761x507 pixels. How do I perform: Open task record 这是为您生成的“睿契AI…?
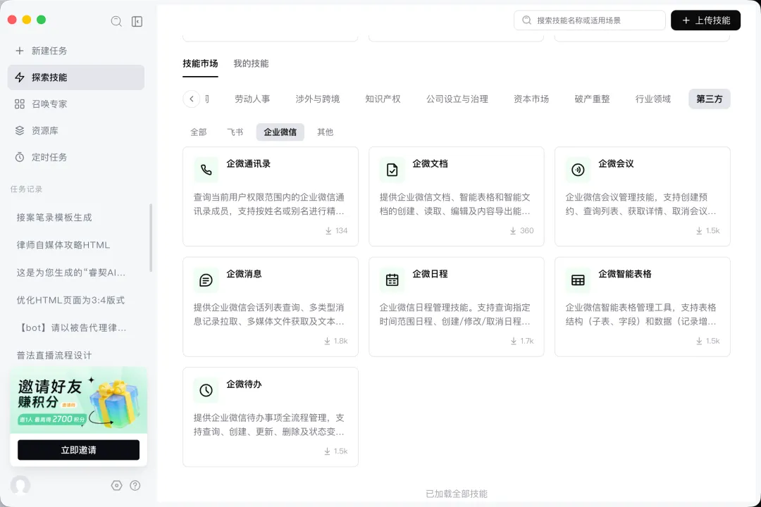(x=71, y=273)
